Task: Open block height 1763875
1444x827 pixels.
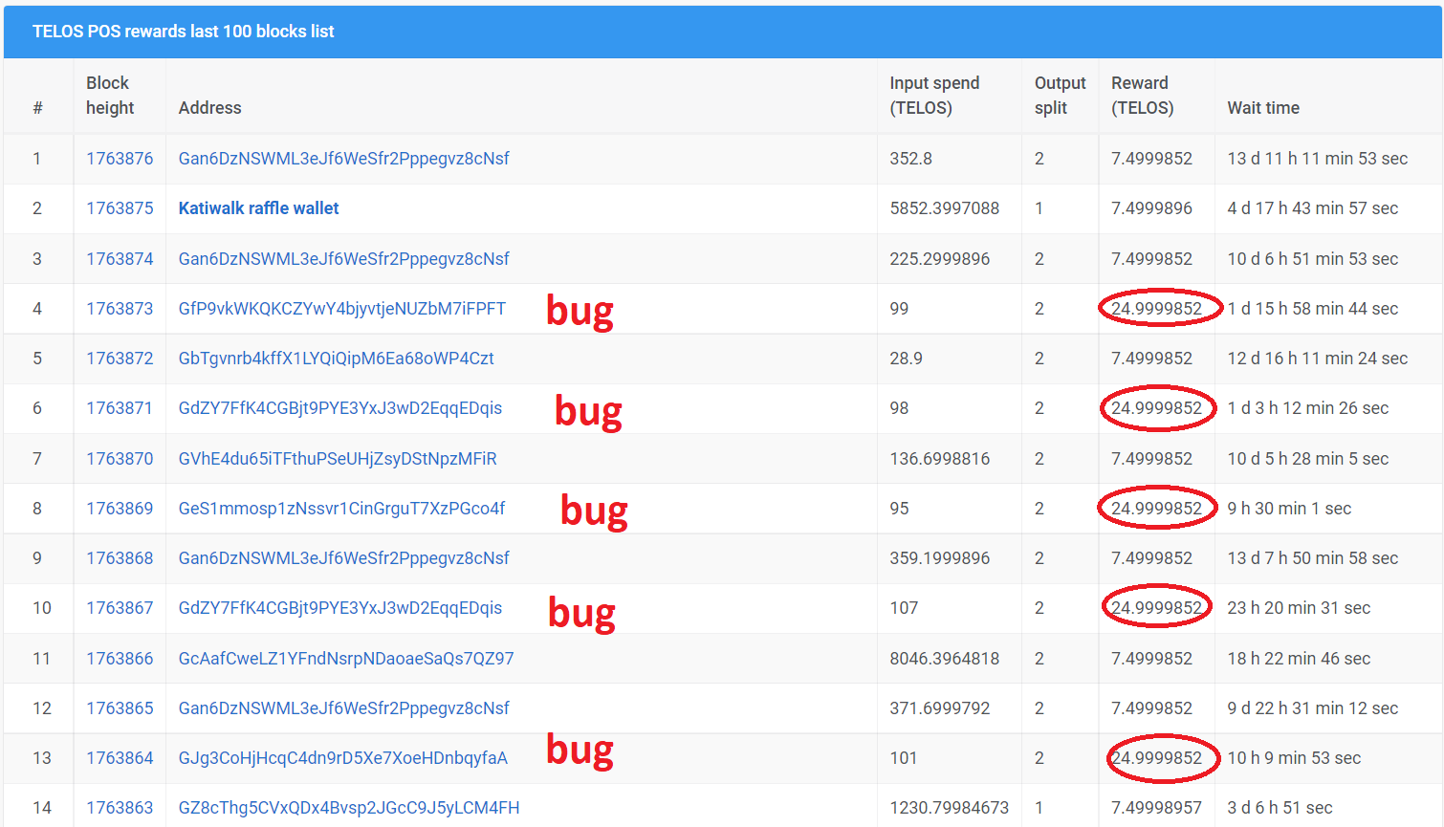Action: (120, 208)
